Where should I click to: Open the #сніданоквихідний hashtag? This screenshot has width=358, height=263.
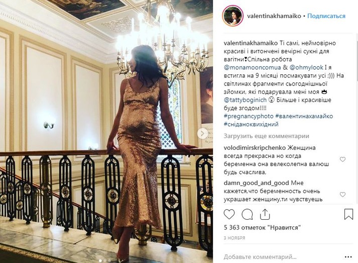[251, 124]
